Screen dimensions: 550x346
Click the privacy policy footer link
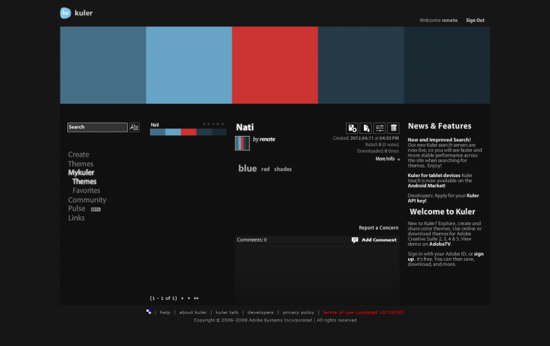[x=298, y=312]
